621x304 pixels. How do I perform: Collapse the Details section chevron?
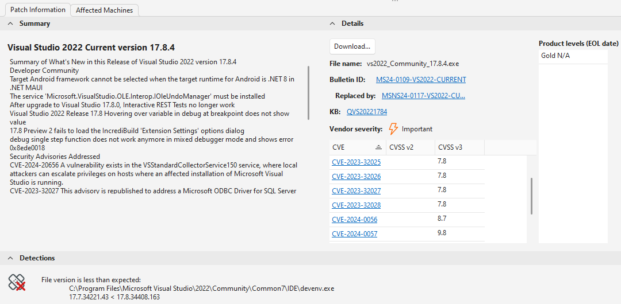[332, 24]
